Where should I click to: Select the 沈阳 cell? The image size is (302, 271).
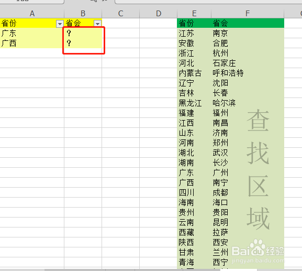pyautogui.click(x=248, y=83)
